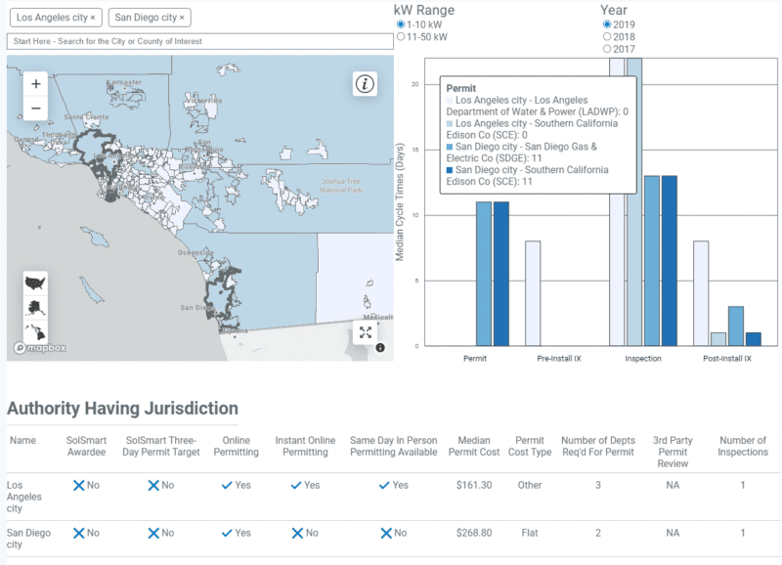Click the Pre-Install IX axis label
This screenshot has height=565, width=782.
559,359
